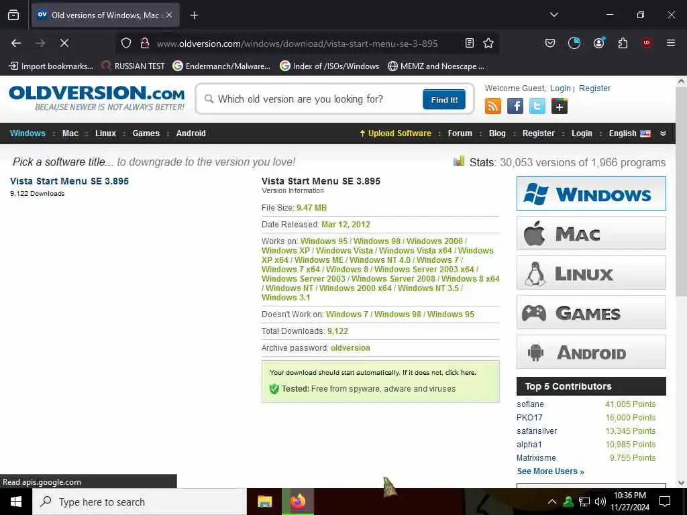Open Endermanch/Malware bookmark

(x=221, y=66)
